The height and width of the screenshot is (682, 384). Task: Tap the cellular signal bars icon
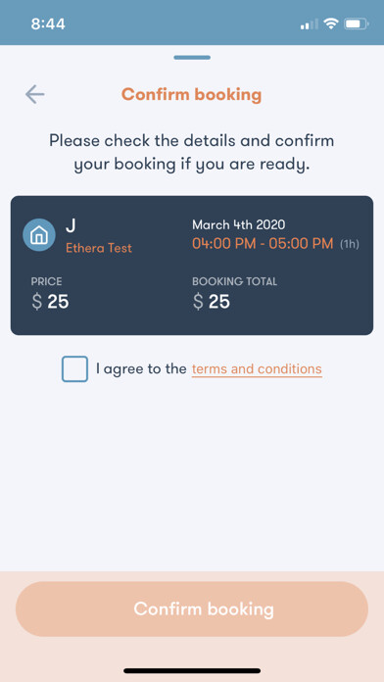[x=310, y=24]
